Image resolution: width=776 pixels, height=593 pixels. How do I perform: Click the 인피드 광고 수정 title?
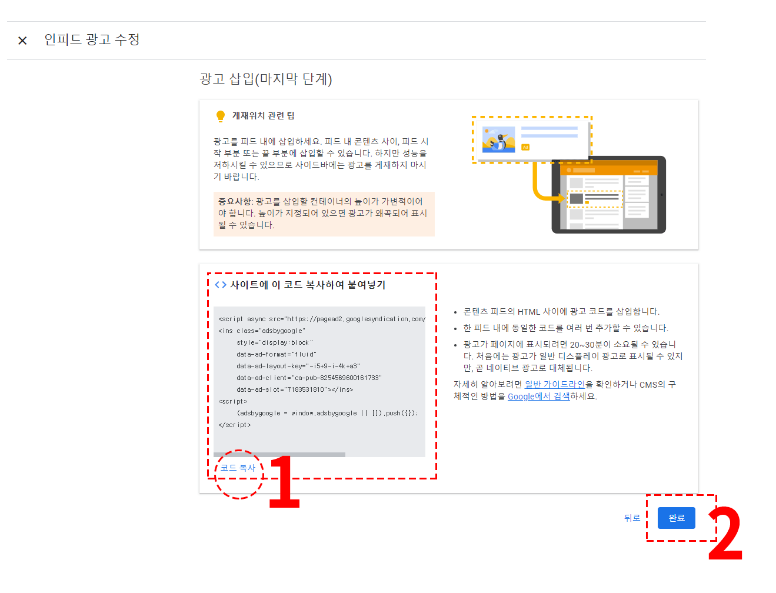click(92, 39)
